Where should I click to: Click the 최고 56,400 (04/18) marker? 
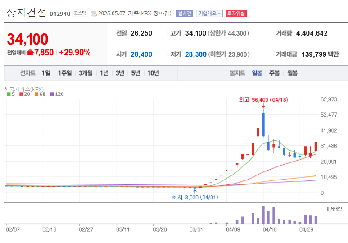coord(263,100)
